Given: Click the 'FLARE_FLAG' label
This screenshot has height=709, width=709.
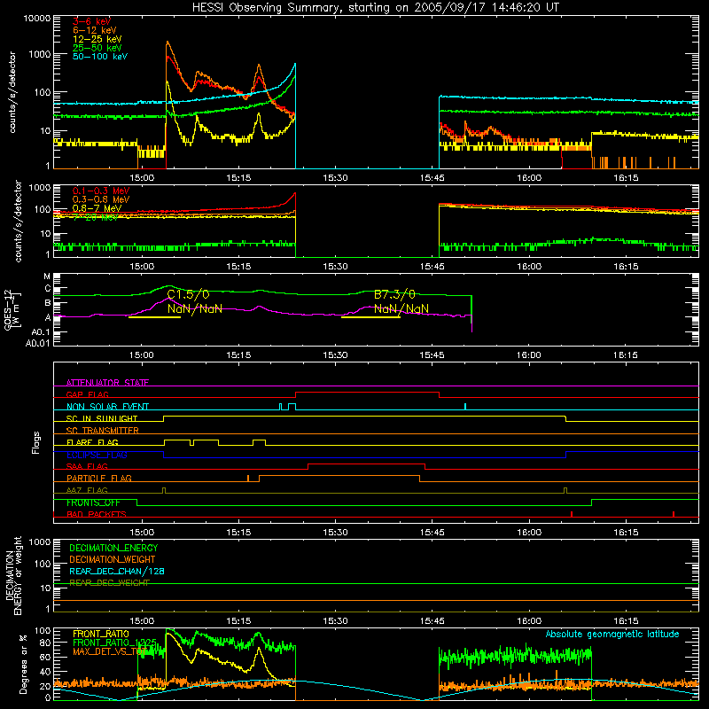Looking at the screenshot, I should tap(92, 442).
